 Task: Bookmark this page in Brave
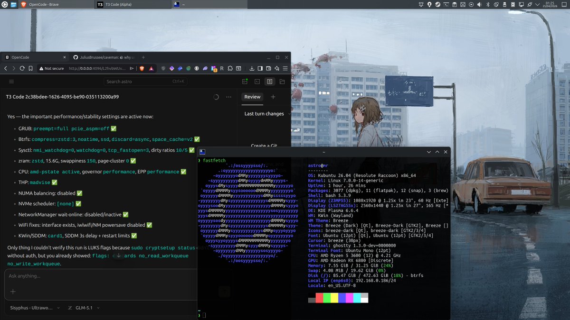pos(30,68)
